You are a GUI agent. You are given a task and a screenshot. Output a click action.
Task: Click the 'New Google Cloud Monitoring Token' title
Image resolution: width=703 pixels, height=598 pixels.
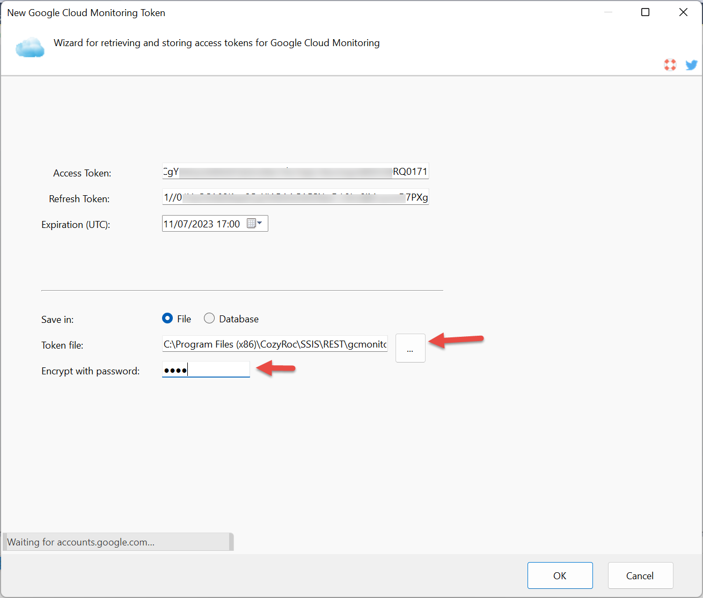(x=86, y=13)
